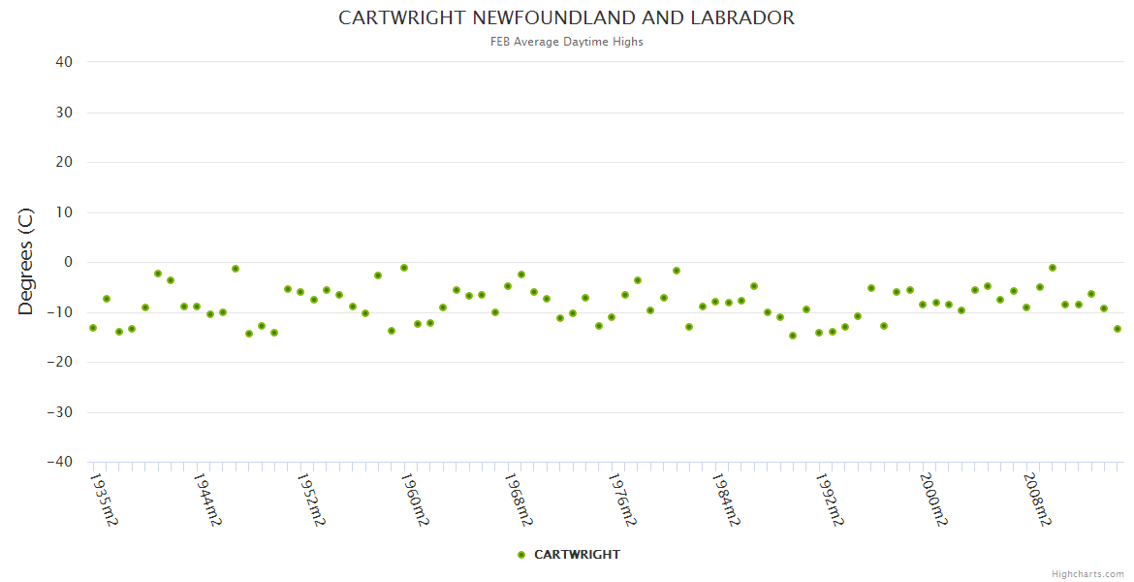Viewport: 1134px width, 582px height.
Task: Click the data point above 2000m2
Action: coord(923,305)
